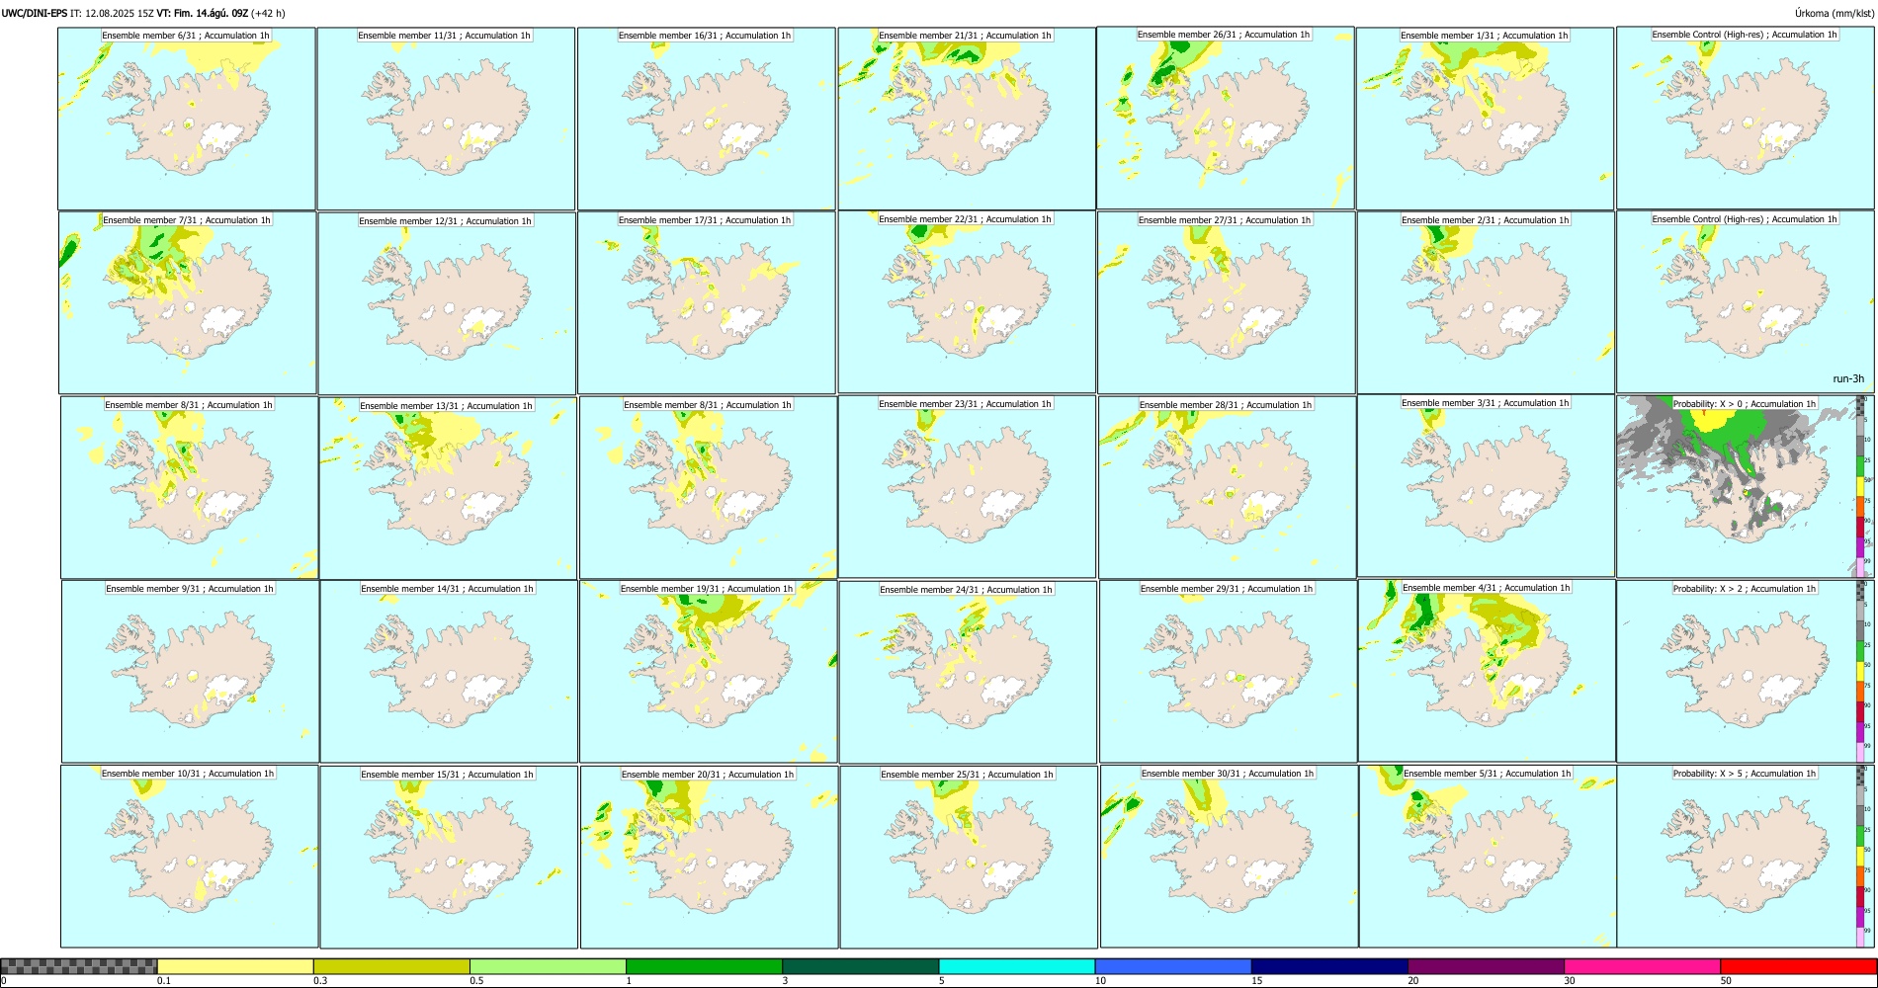The image size is (1878, 988).
Task: Select the Ensemble member 22/31 map
Action: click(967, 302)
